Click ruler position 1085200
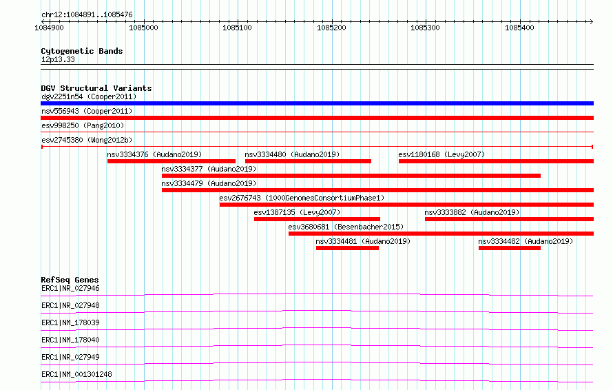Image resolution: width=613 pixels, height=390 pixels. [331, 28]
